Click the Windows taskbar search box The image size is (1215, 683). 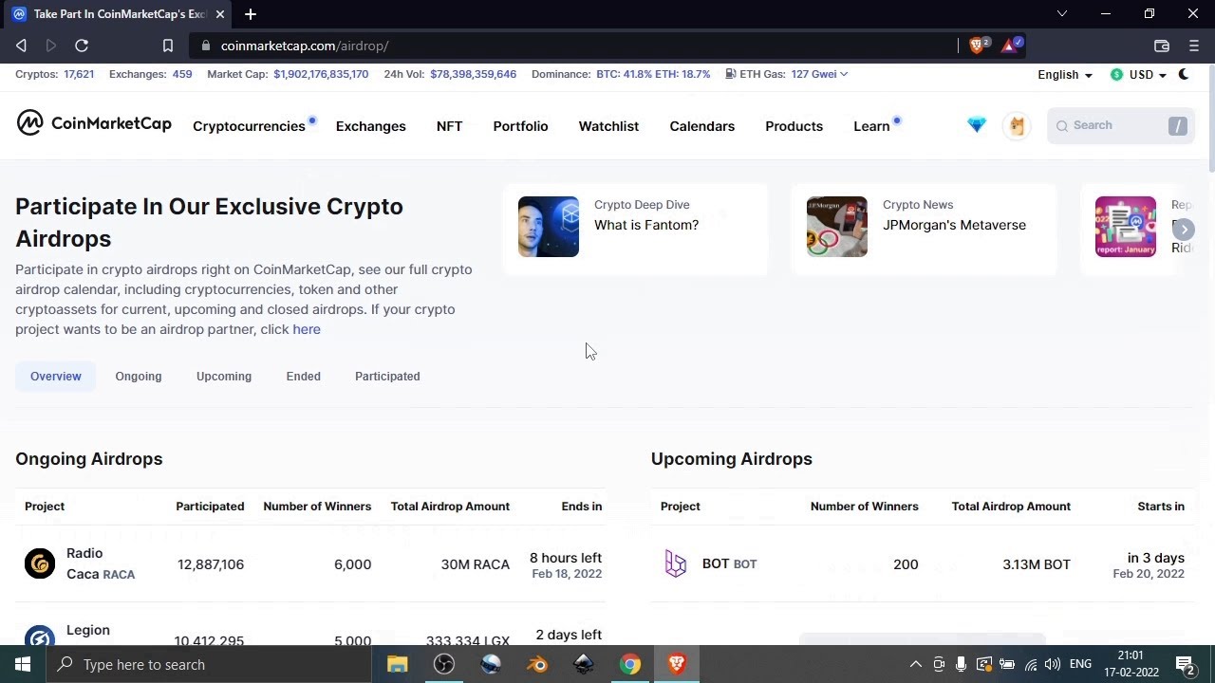point(208,664)
